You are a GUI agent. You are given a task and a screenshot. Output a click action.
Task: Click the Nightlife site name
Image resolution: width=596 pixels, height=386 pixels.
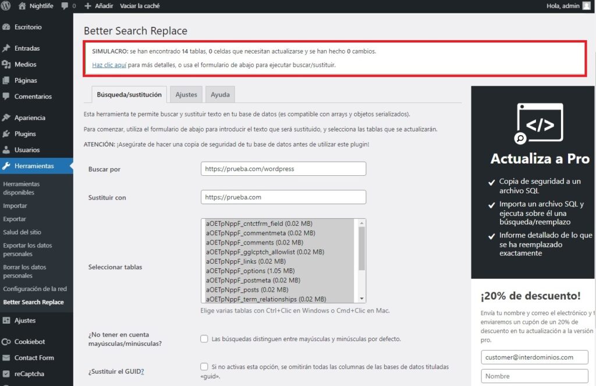(41, 6)
